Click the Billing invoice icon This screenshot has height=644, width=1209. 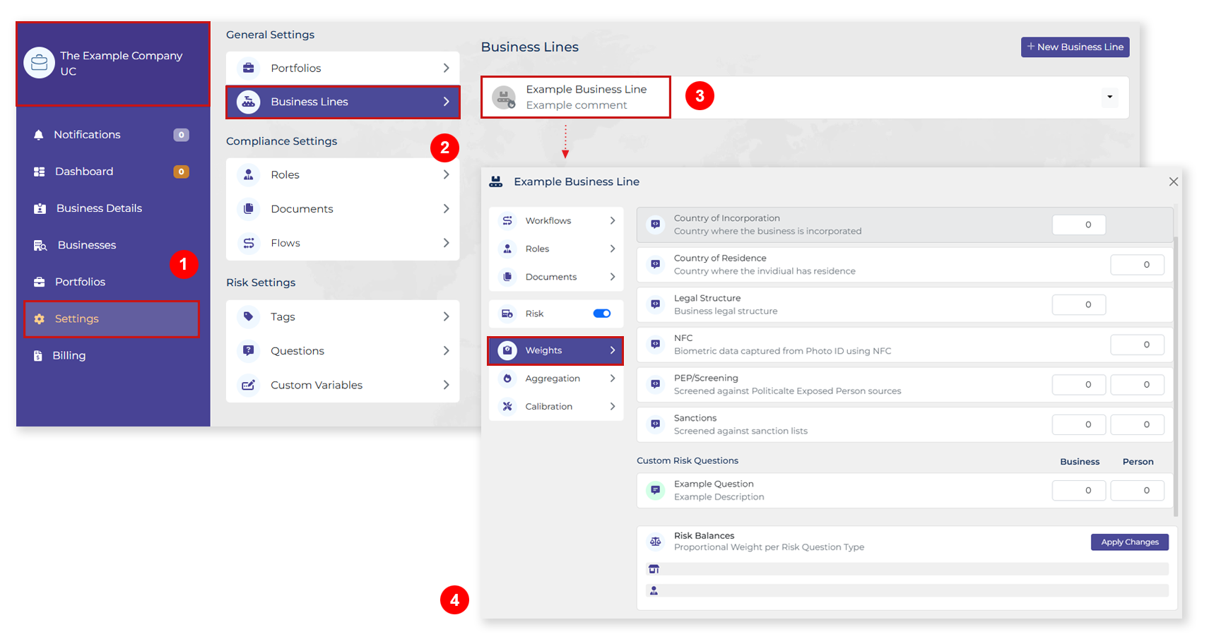tap(37, 356)
